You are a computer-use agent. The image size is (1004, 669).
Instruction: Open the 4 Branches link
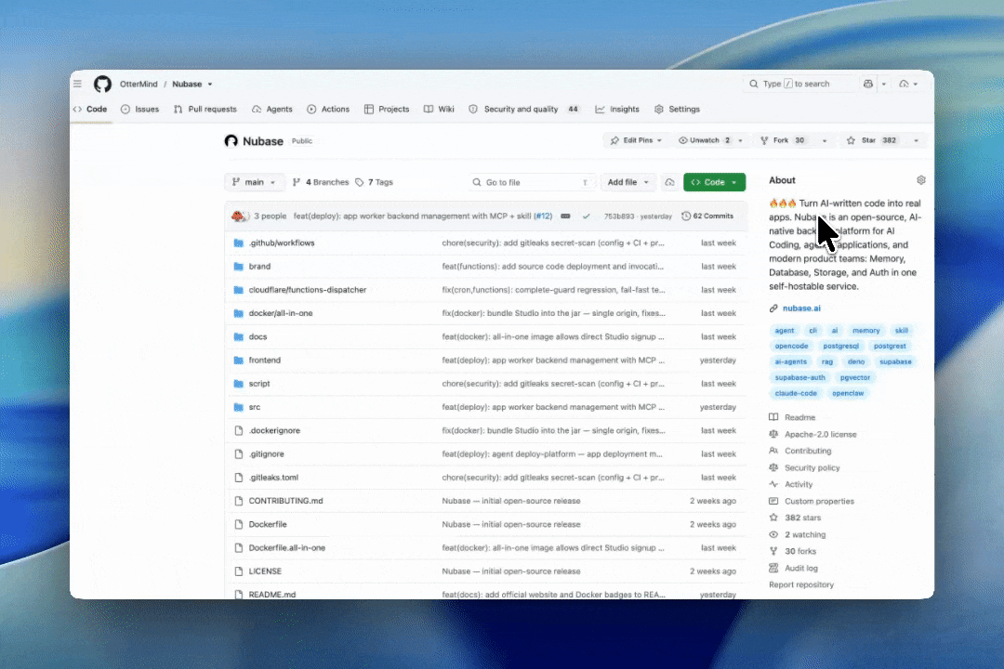tap(321, 182)
